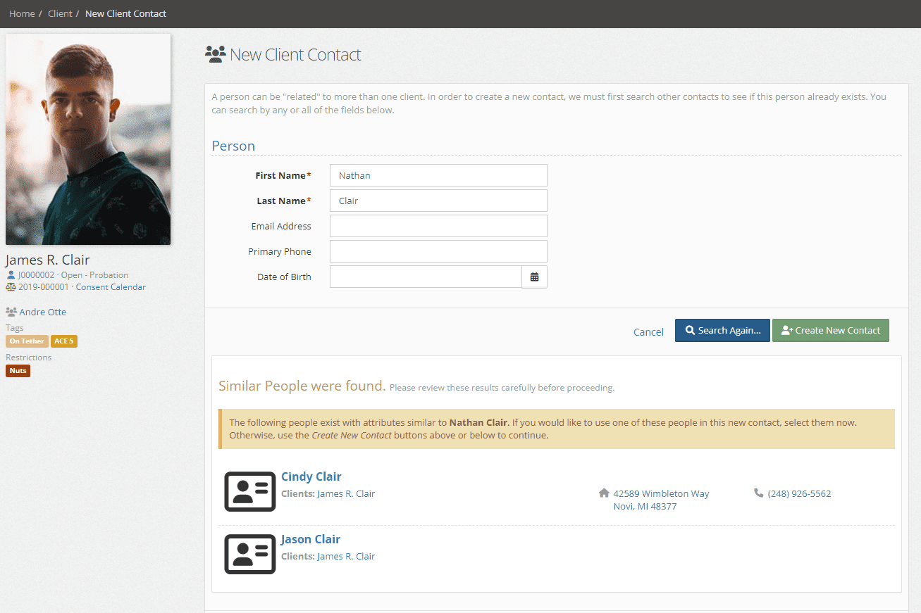Screen dimensions: 921x613
Task: Open the Date of Birth calendar picker
Action: point(535,276)
